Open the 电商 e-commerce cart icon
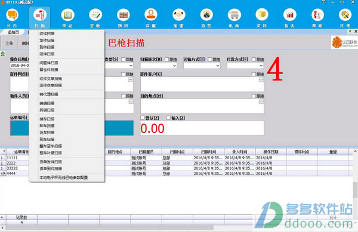Viewport: 358px width, 232px height. [x=234, y=17]
